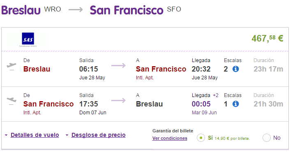Click the SAS Scandinavian Airlines logo

[28, 40]
